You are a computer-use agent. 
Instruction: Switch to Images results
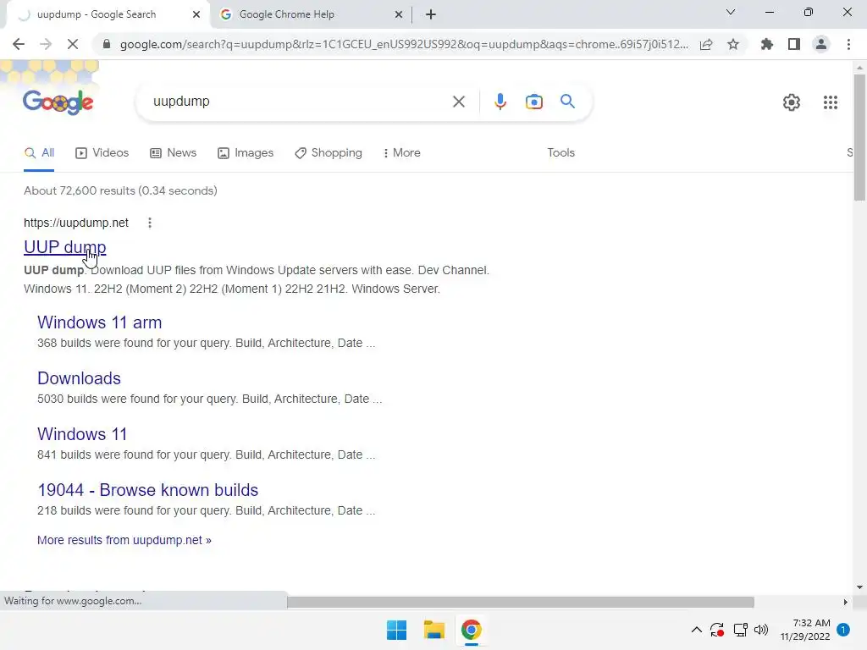[246, 153]
